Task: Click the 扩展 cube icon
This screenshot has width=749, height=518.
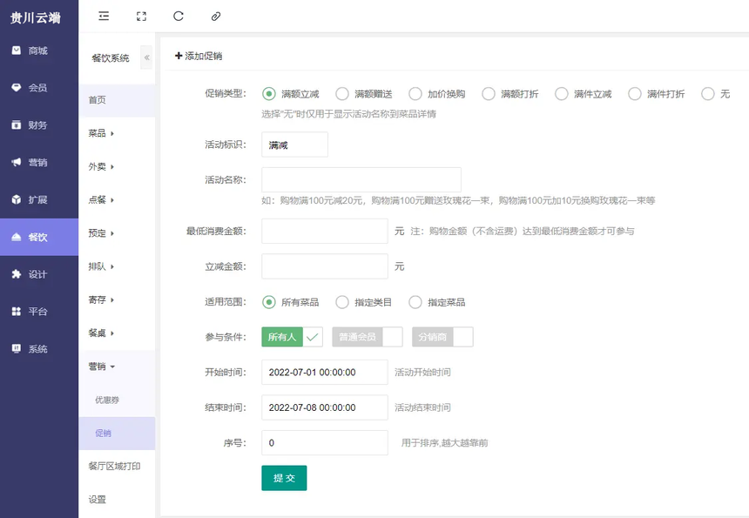Action: [x=17, y=199]
